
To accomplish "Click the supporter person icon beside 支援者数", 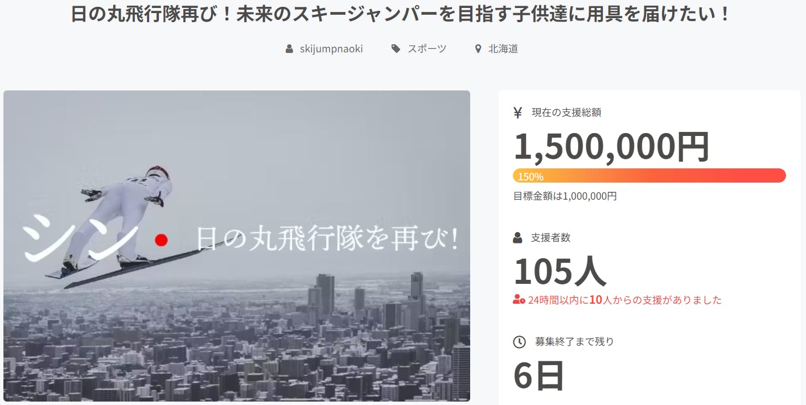I will 517,238.
